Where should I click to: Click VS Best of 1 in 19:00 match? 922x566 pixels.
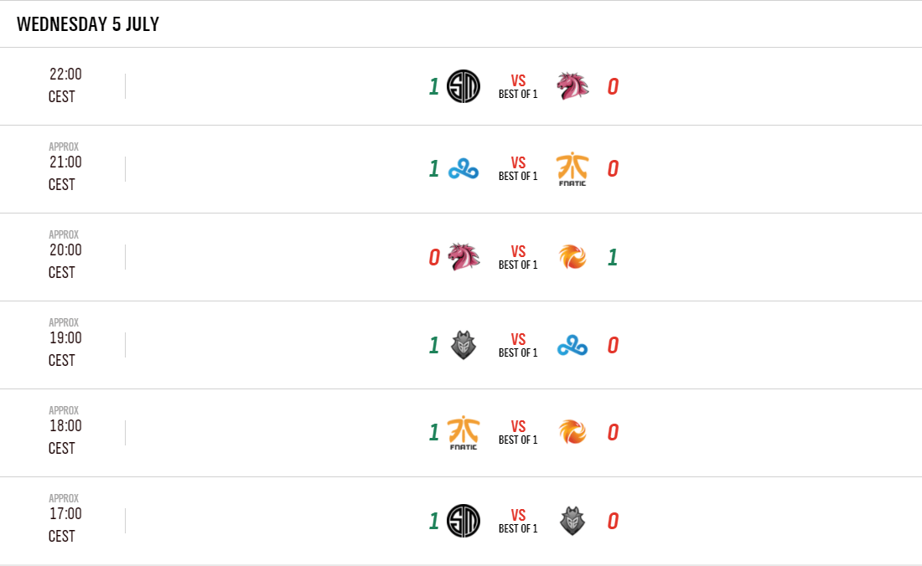click(x=518, y=346)
